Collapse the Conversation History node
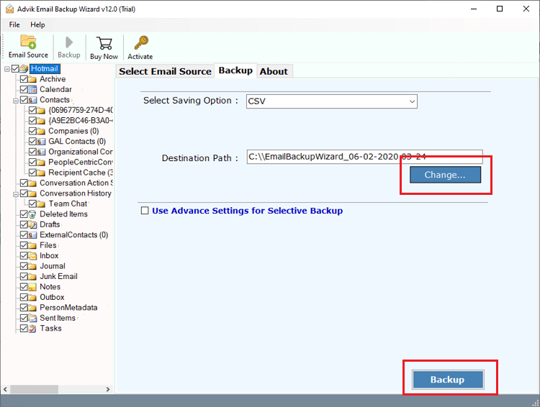The height and width of the screenshot is (407, 540). point(16,194)
